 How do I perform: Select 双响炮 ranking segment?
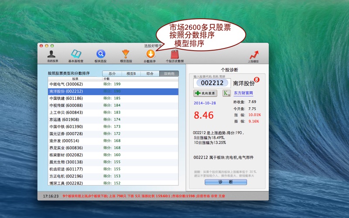pyautogui.click(x=169, y=74)
